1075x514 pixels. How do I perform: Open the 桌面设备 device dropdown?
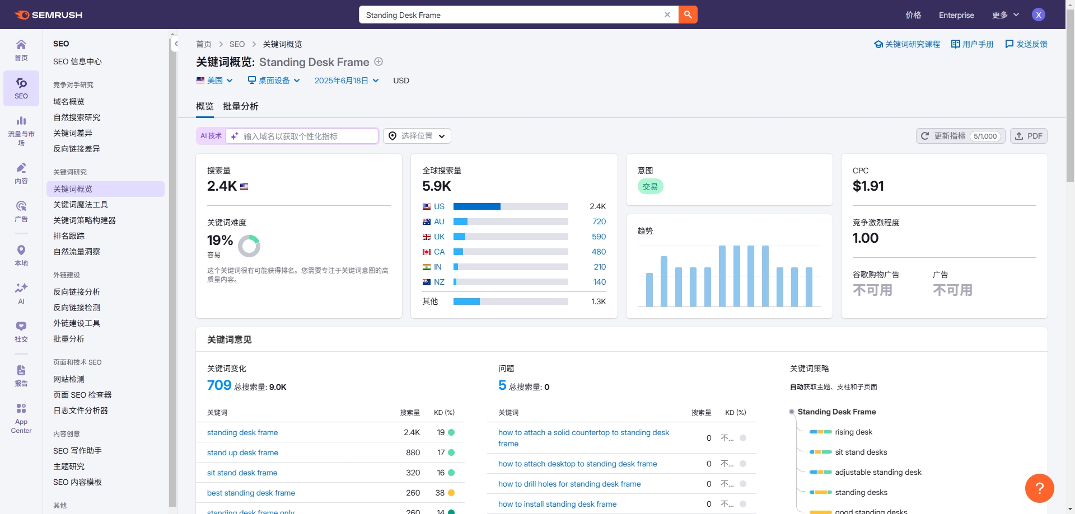coord(274,81)
